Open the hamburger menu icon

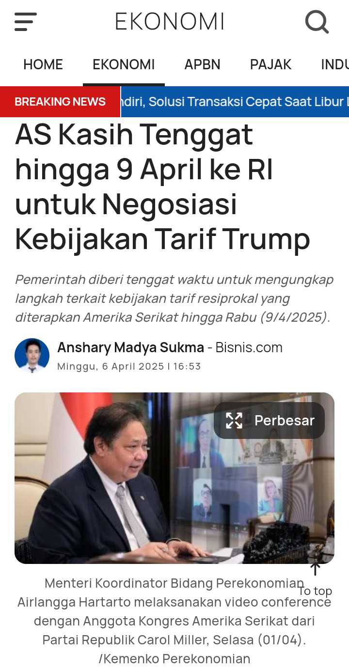(25, 22)
